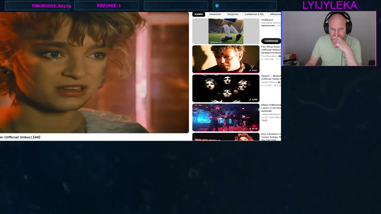Click the Pet Shop Boys video title

271,50
